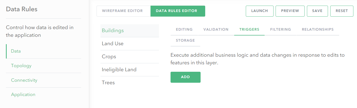
Task: Switch to the Validation tab
Action: 216,30
